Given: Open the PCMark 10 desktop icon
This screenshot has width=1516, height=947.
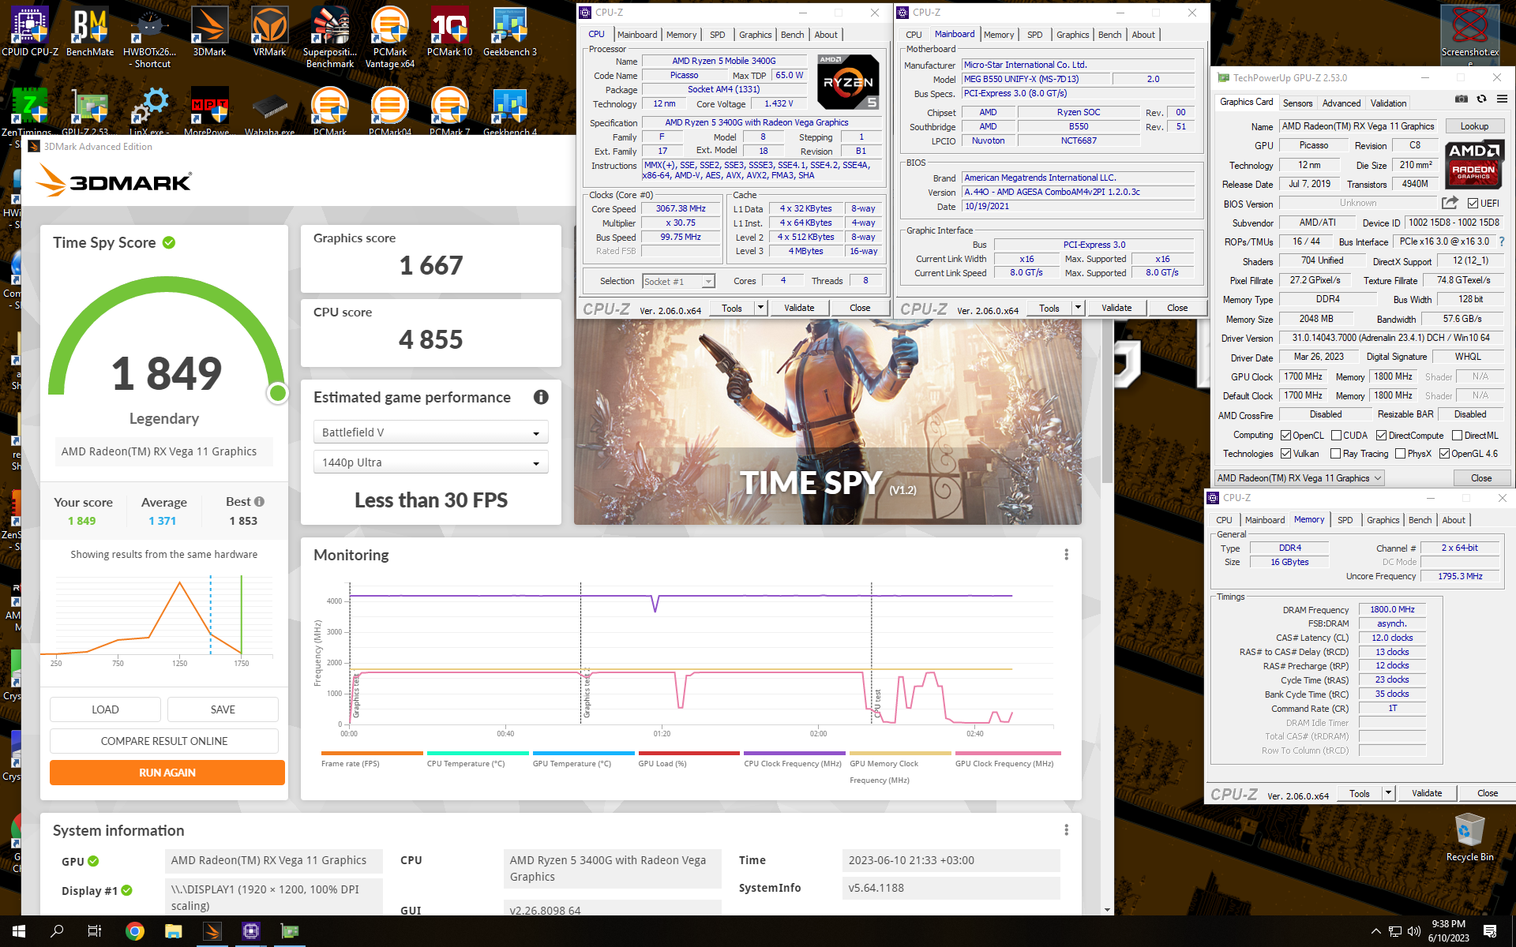Looking at the screenshot, I should coord(450,32).
